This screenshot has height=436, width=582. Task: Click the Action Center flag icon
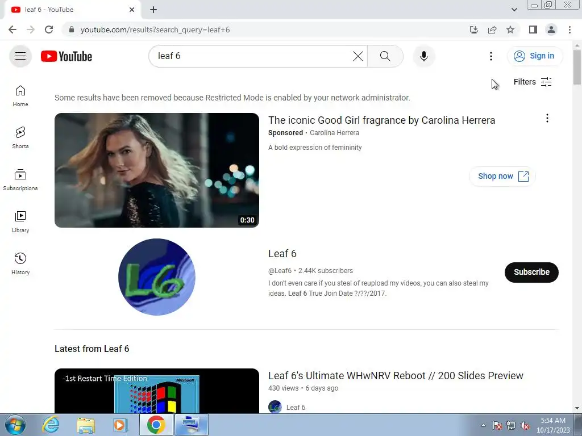(x=497, y=425)
